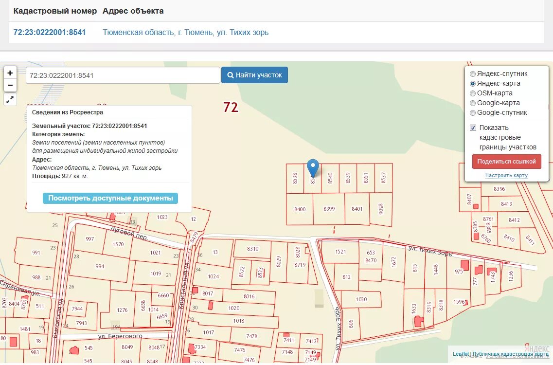This screenshot has height=365, width=553.
Task: Click parcel 1521 on map
Action: [x=340, y=252]
